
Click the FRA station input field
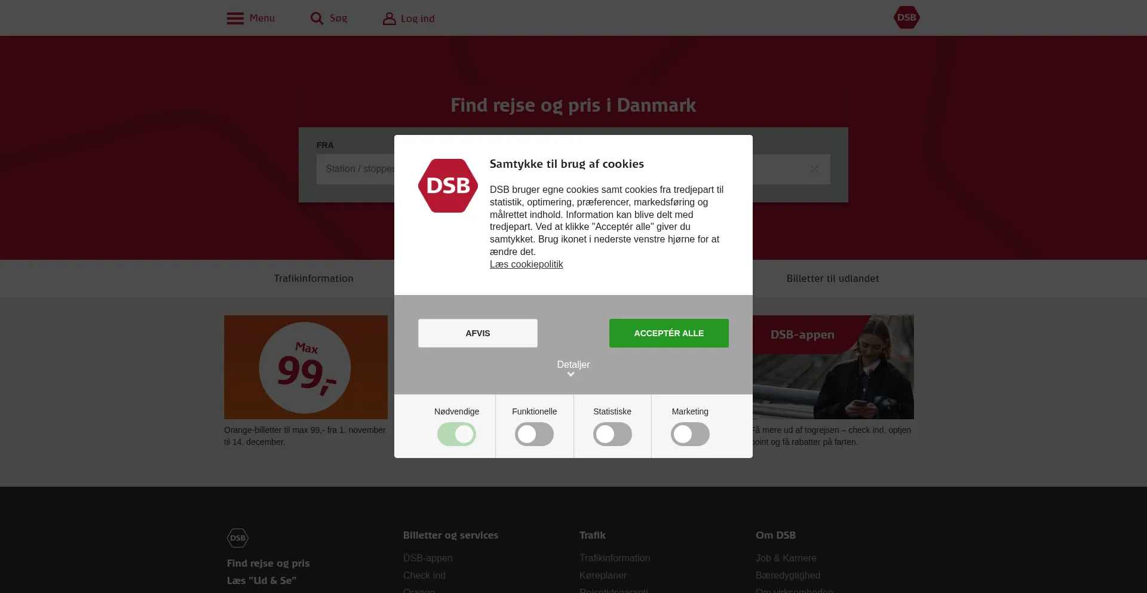(x=355, y=170)
